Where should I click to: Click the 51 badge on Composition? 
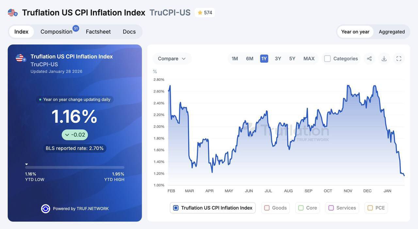[x=76, y=28]
